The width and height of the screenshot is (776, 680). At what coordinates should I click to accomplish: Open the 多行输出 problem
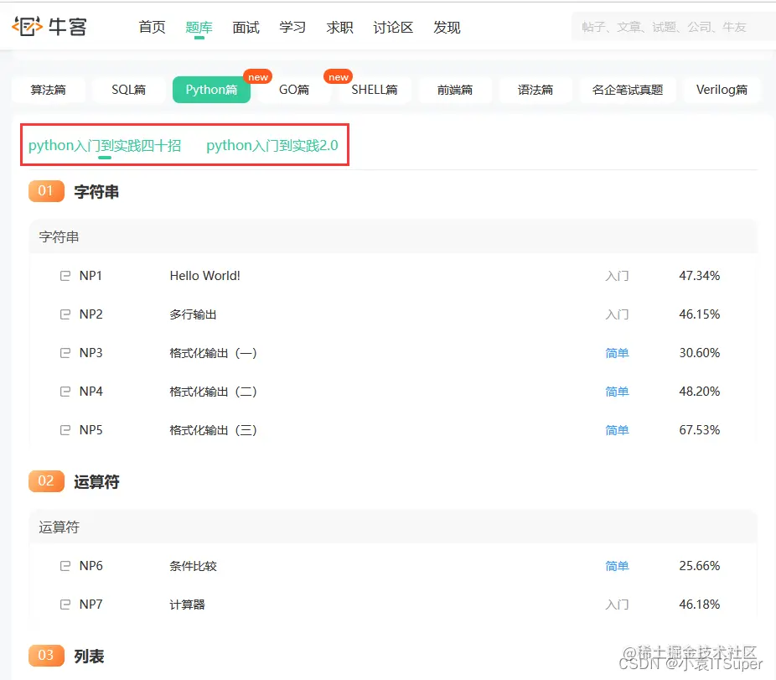[x=193, y=314]
